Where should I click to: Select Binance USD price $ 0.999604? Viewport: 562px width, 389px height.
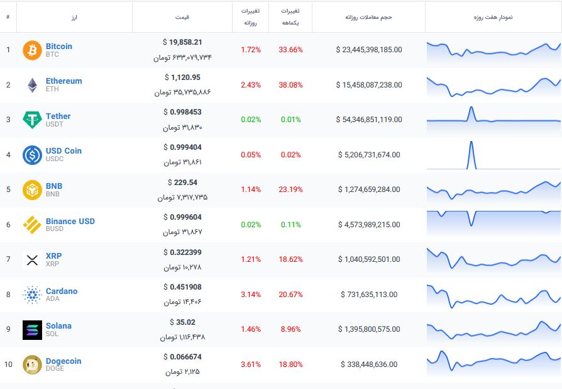(182, 217)
